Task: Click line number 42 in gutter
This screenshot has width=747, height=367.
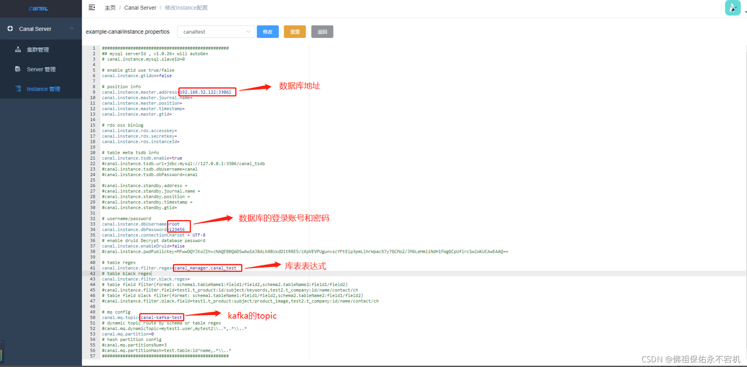Action: [92, 274]
